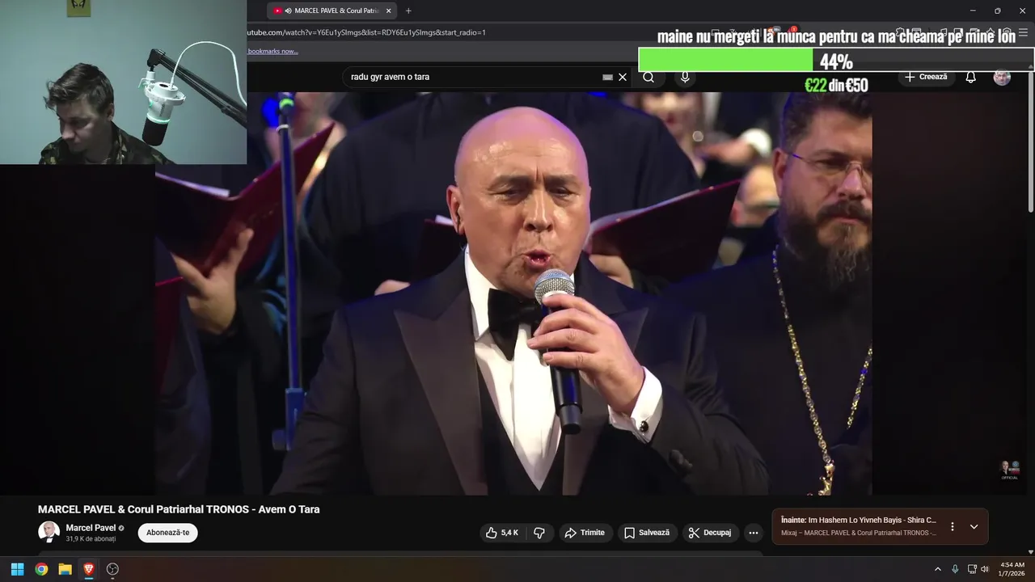The image size is (1035, 582).
Task: Open the keyboard icon in search box
Action: tap(607, 77)
